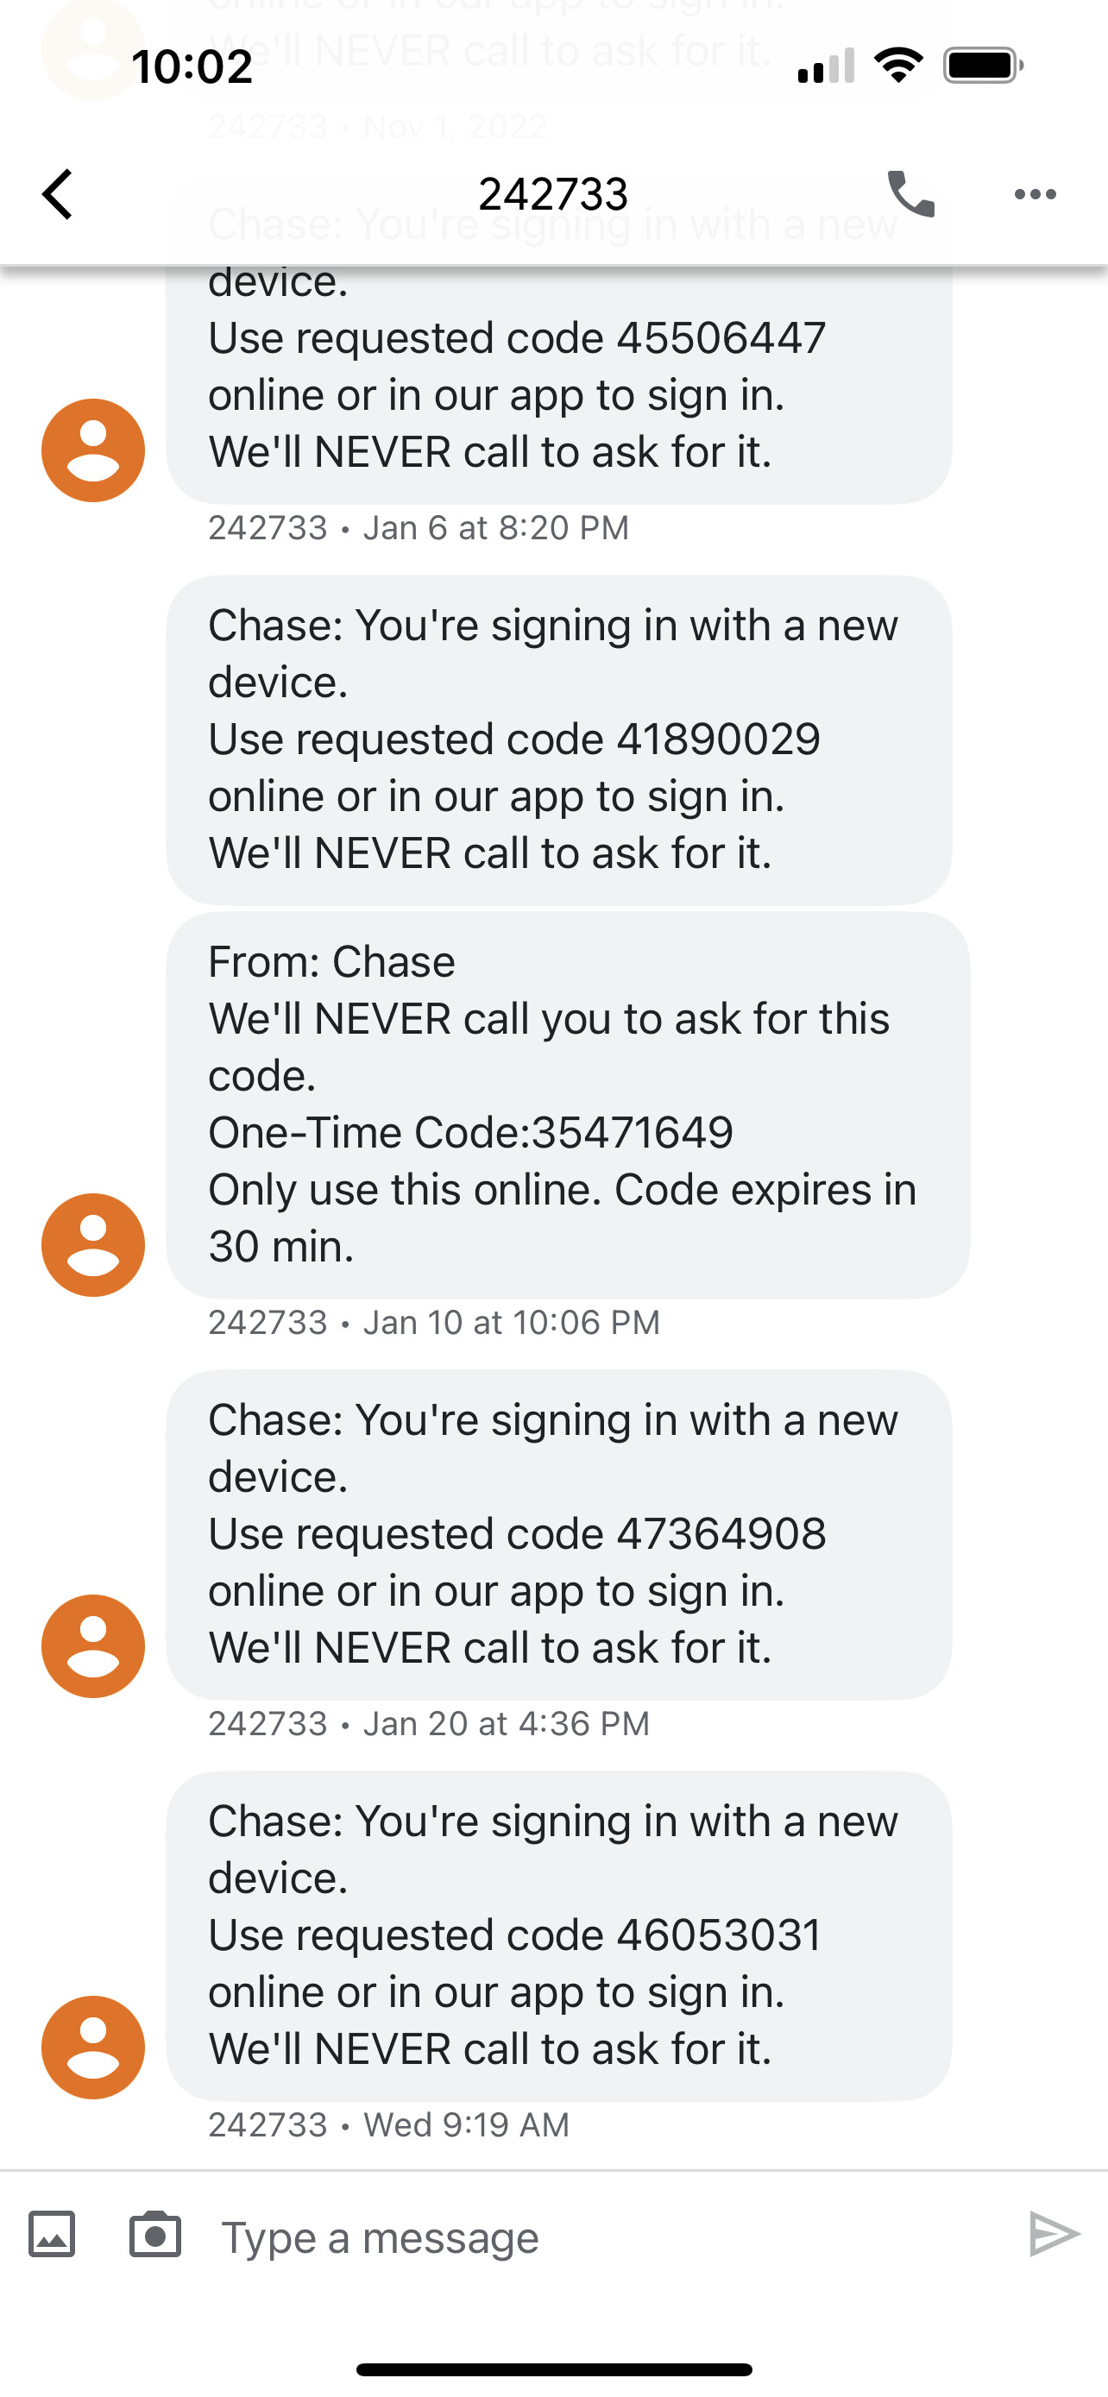This screenshot has width=1108, height=2397.
Task: Focus the "Type a message" input field
Action: pos(595,2237)
